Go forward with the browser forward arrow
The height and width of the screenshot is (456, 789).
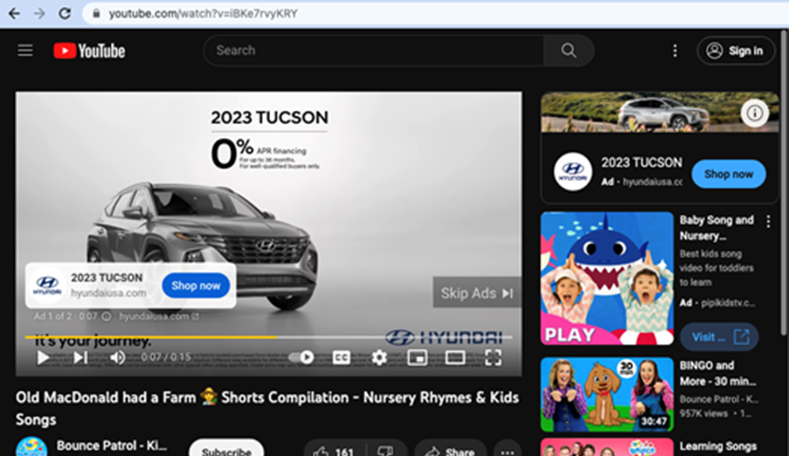point(39,13)
